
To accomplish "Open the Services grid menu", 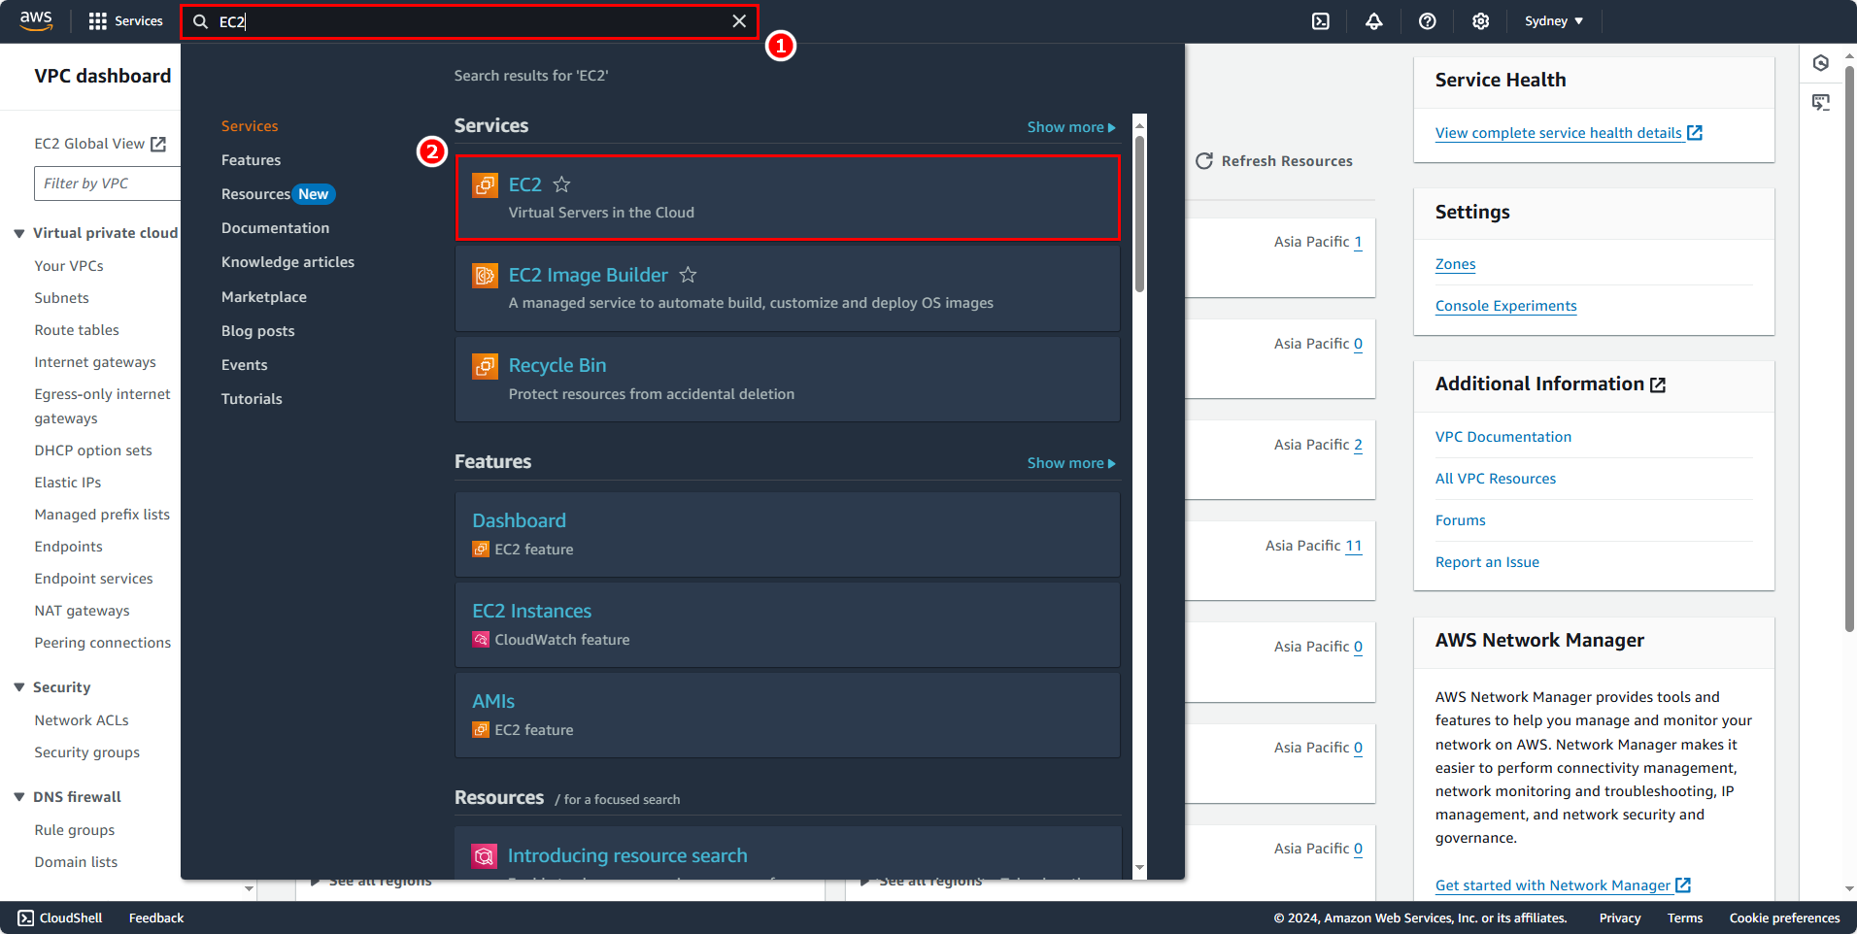I will (125, 20).
